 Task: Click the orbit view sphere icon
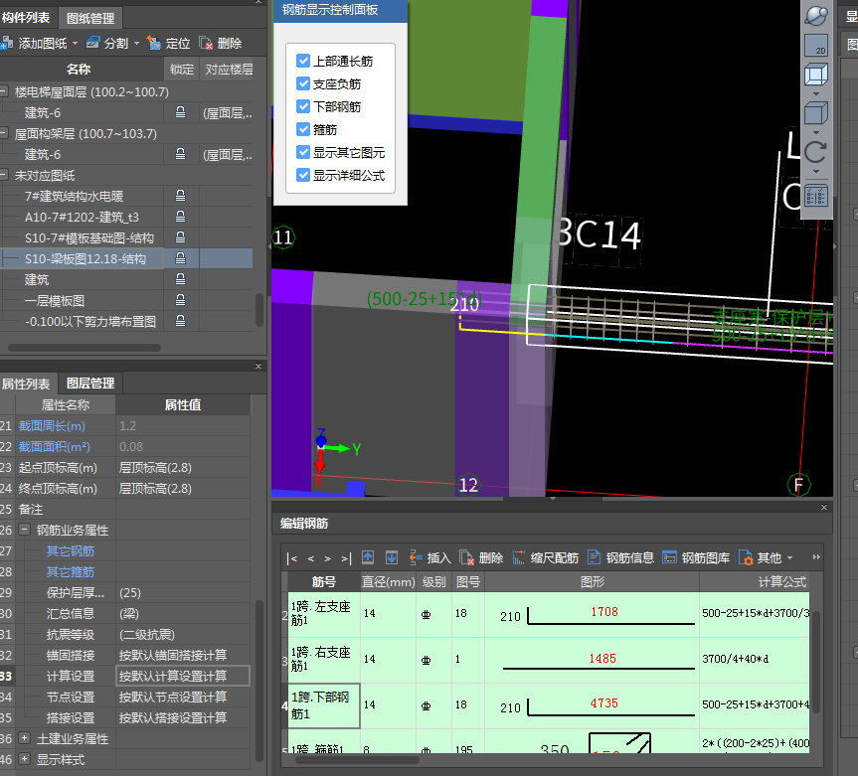point(816,15)
